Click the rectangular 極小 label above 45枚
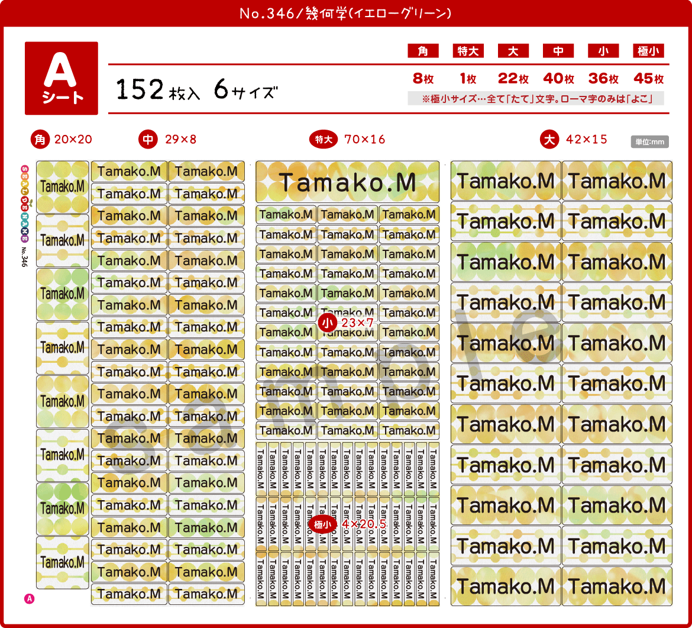This screenshot has width=692, height=628. (x=648, y=51)
